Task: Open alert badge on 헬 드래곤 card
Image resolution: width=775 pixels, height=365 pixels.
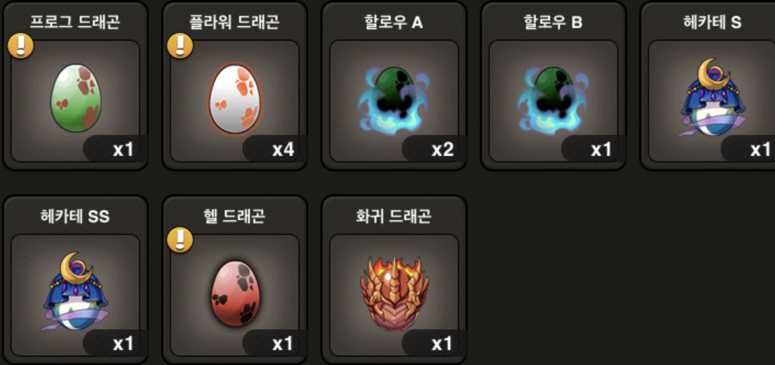Action: (180, 240)
